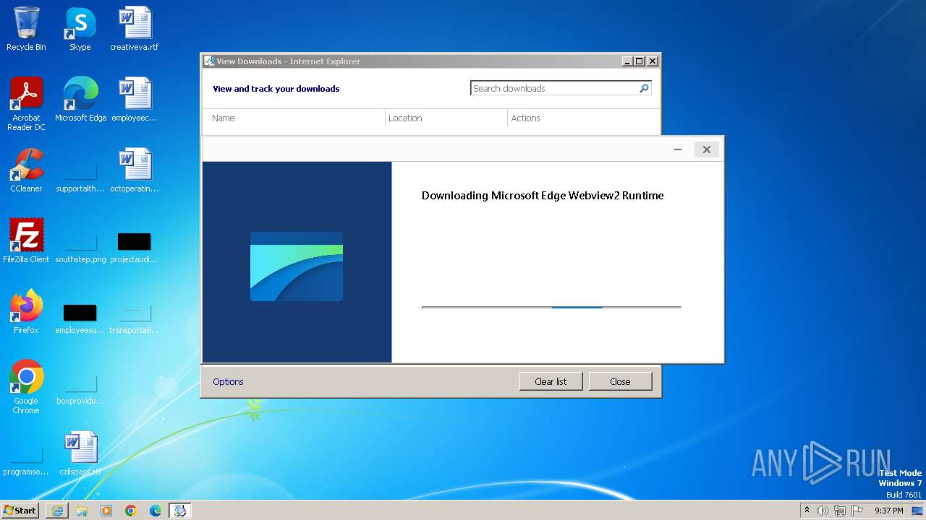Launch CCleaner from desktop
Viewport: 926px width, 520px height.
(26, 170)
